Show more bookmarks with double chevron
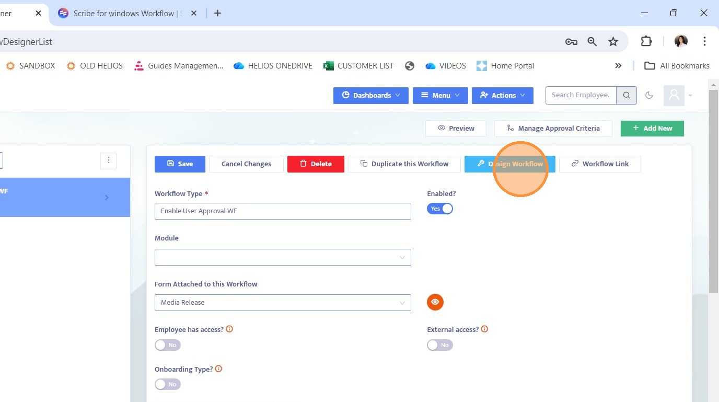Image resolution: width=719 pixels, height=402 pixels. pyautogui.click(x=618, y=66)
